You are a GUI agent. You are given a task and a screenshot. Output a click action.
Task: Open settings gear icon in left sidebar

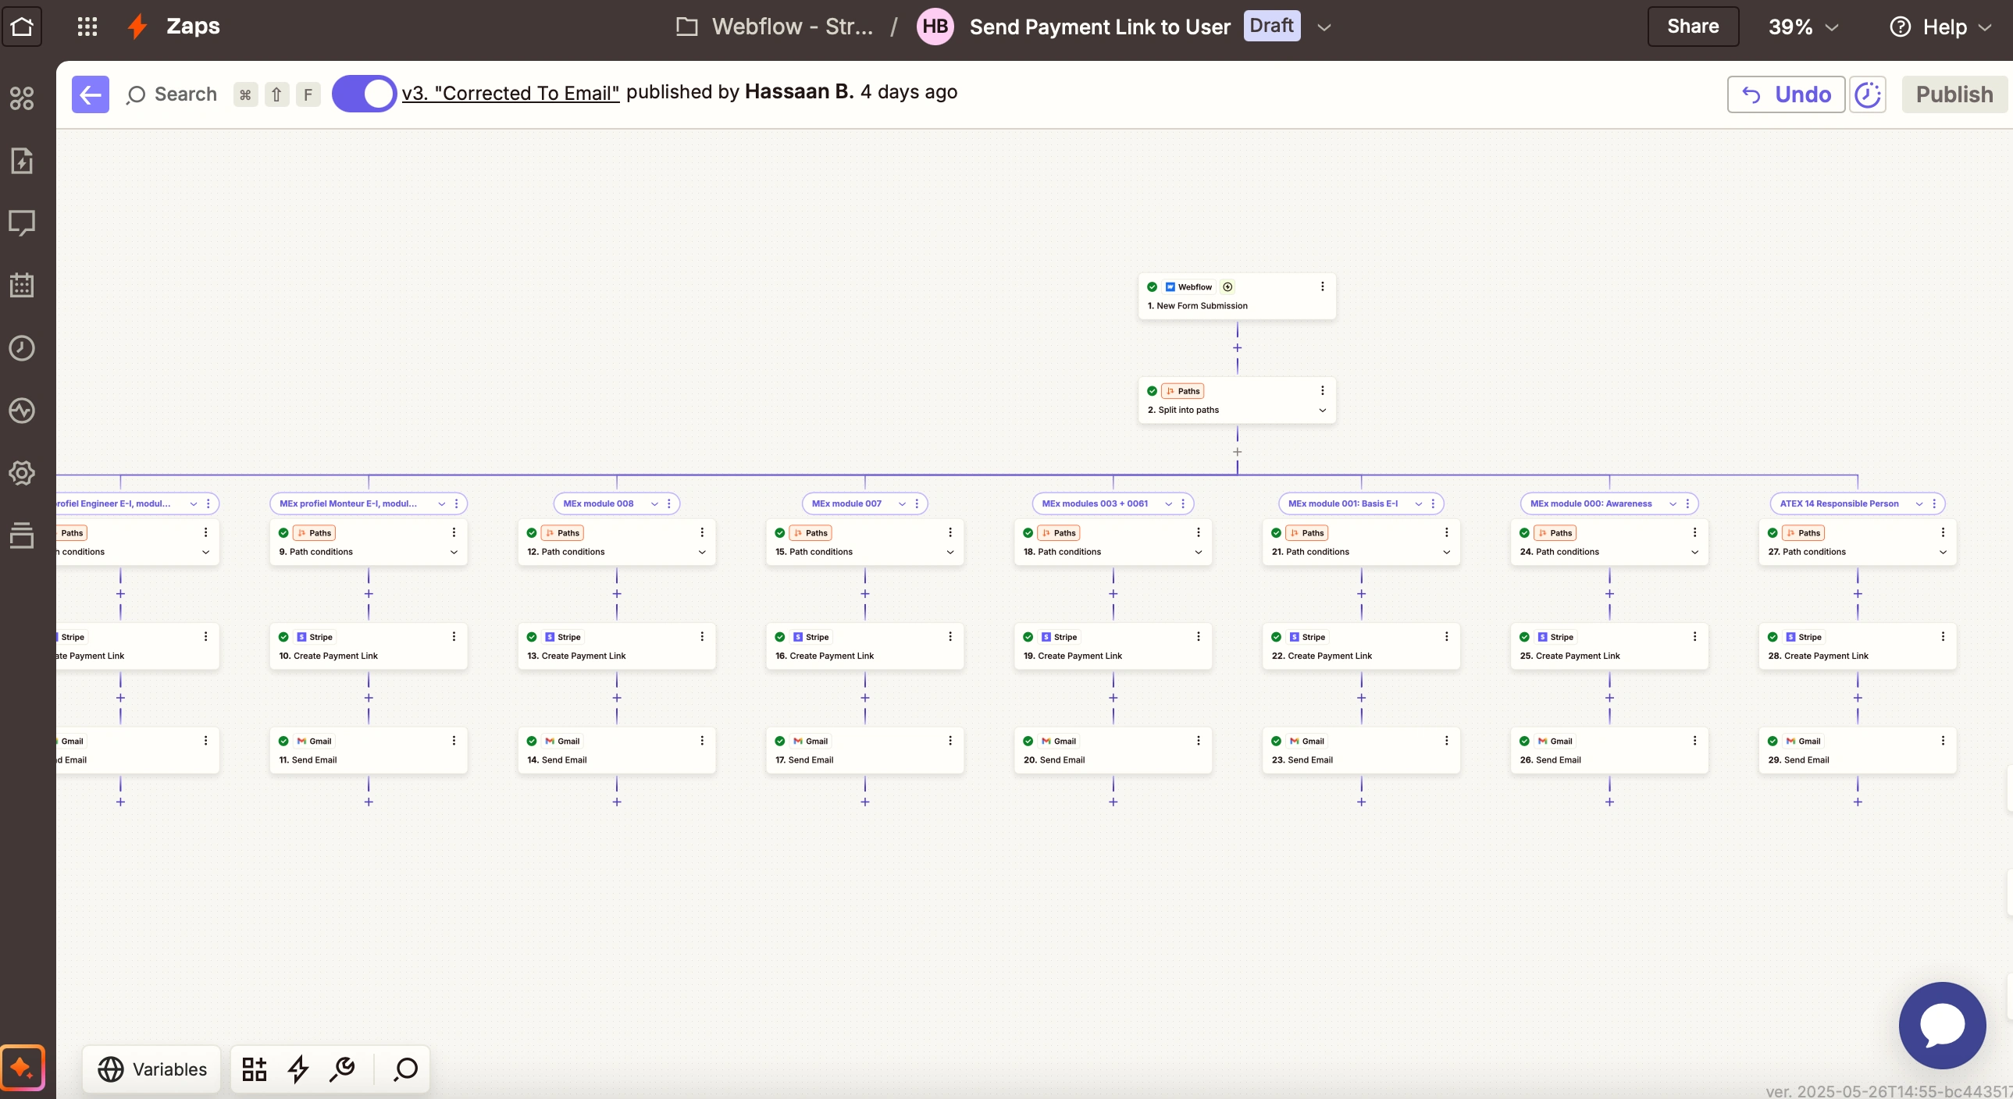click(x=22, y=472)
